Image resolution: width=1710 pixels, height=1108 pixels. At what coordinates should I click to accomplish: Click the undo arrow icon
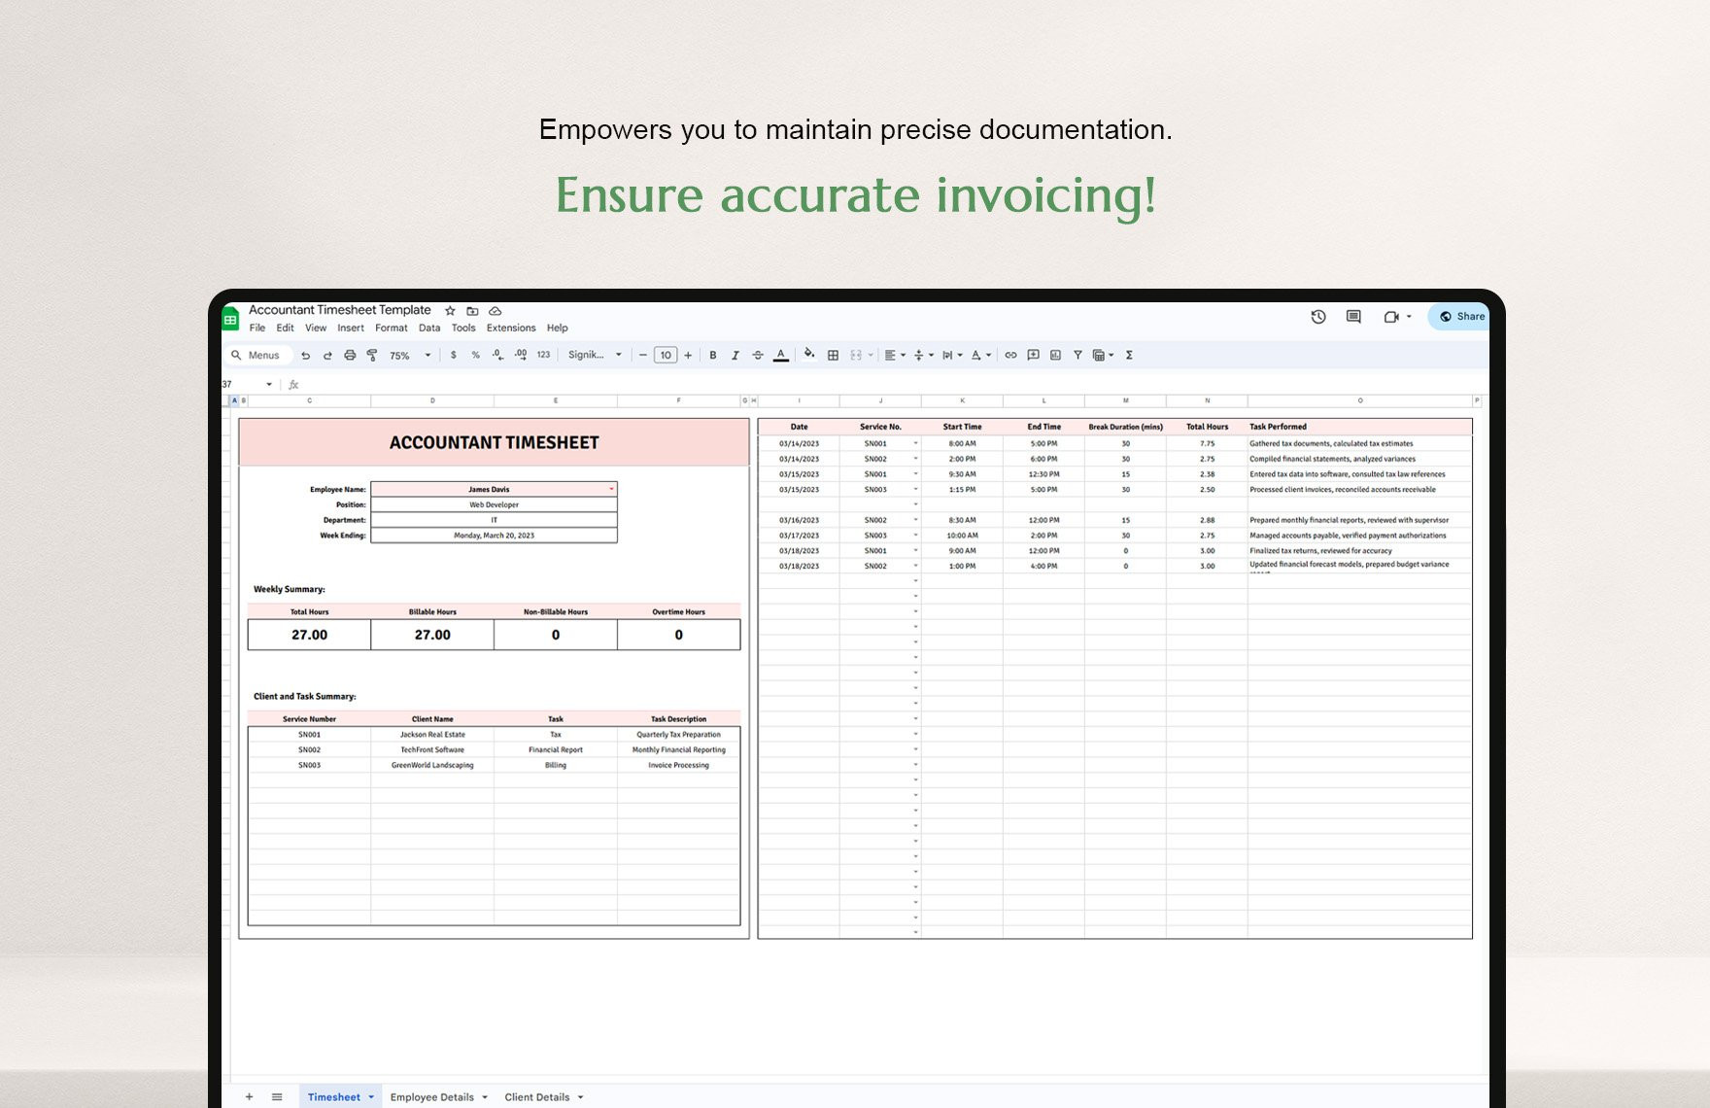point(305,356)
